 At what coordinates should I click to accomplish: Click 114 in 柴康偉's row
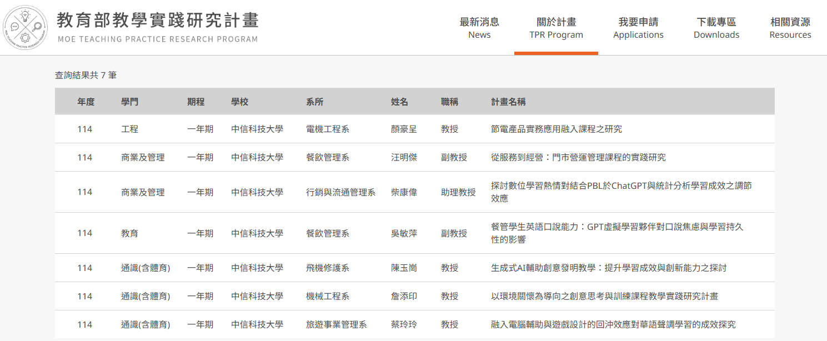84,192
